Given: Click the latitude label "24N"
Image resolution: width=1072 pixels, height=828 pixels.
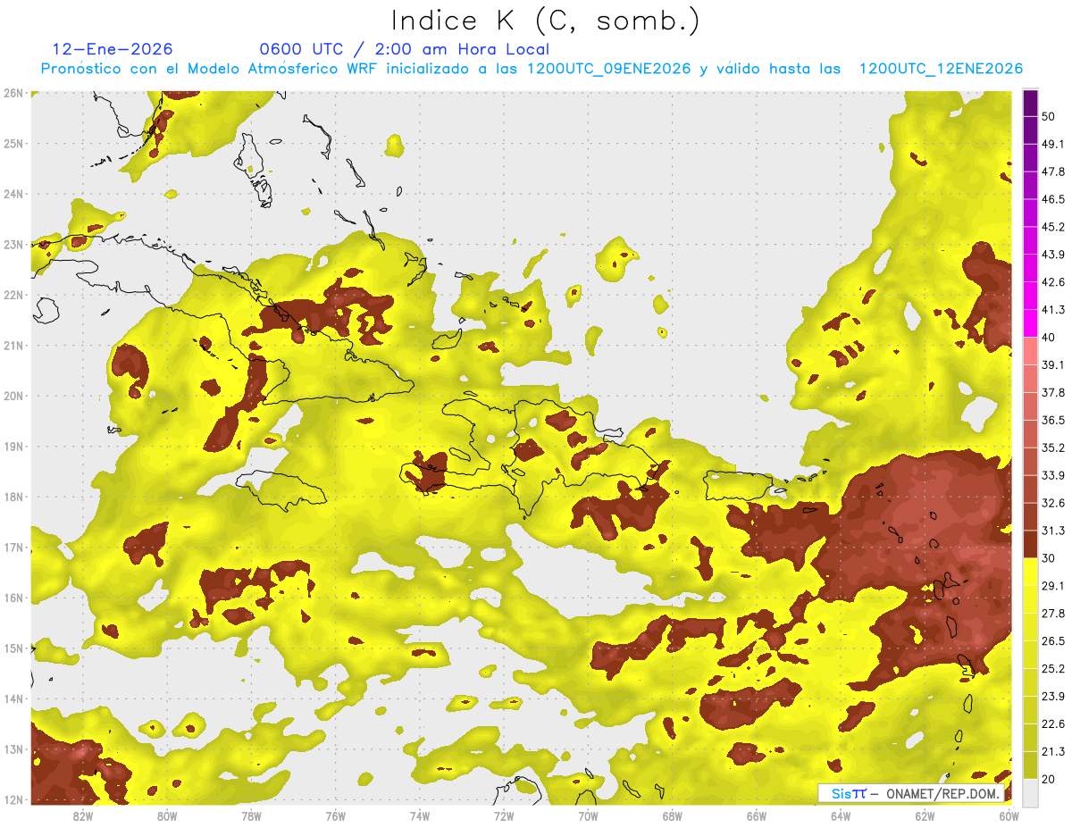Looking at the screenshot, I should pyautogui.click(x=13, y=194).
